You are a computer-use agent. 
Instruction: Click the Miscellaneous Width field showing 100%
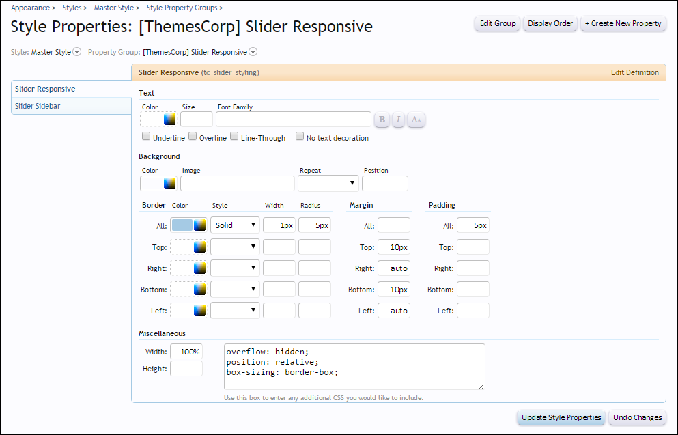[x=186, y=352]
